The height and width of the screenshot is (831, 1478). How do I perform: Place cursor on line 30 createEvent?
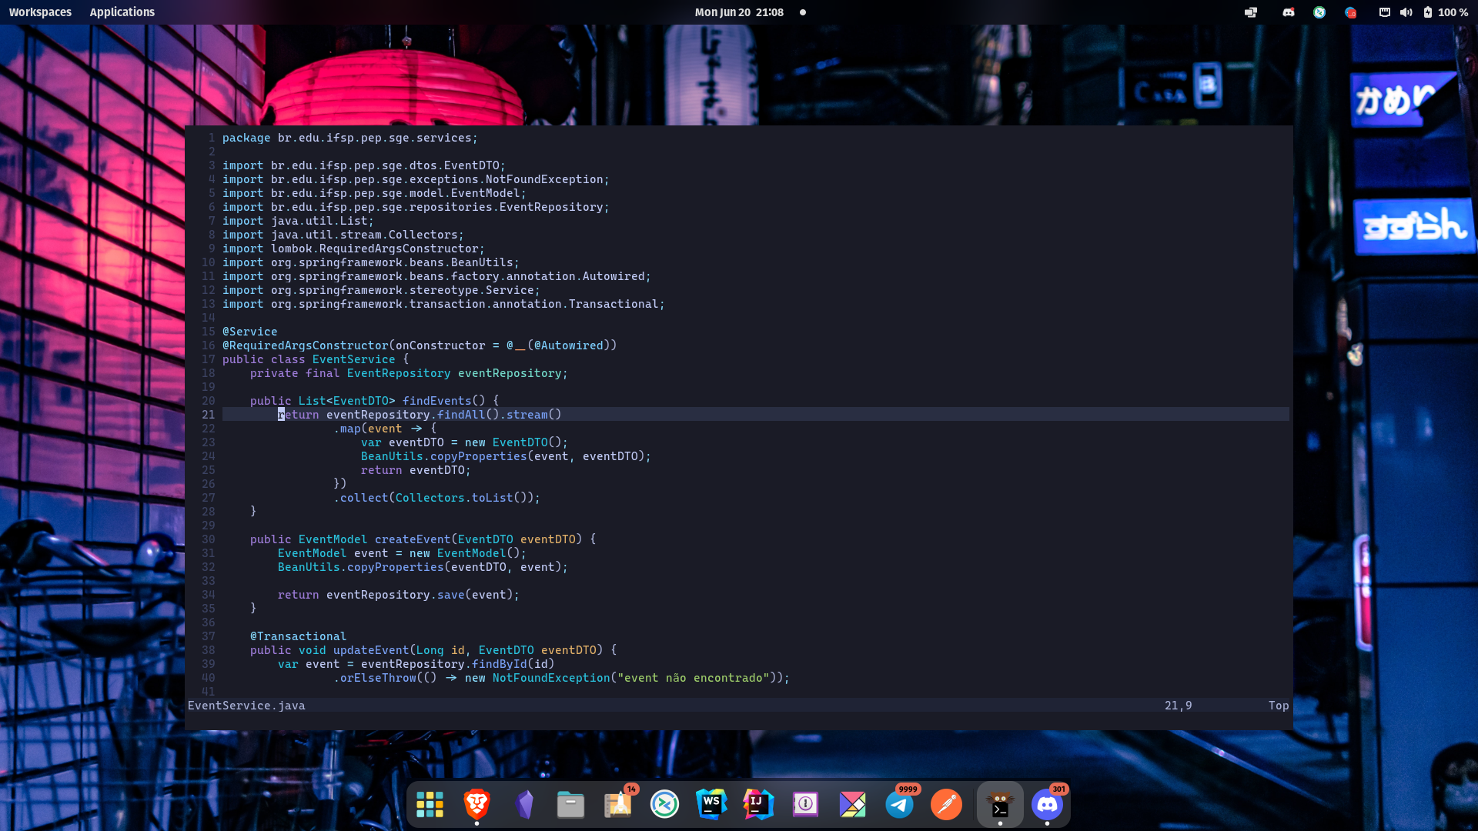coord(412,539)
